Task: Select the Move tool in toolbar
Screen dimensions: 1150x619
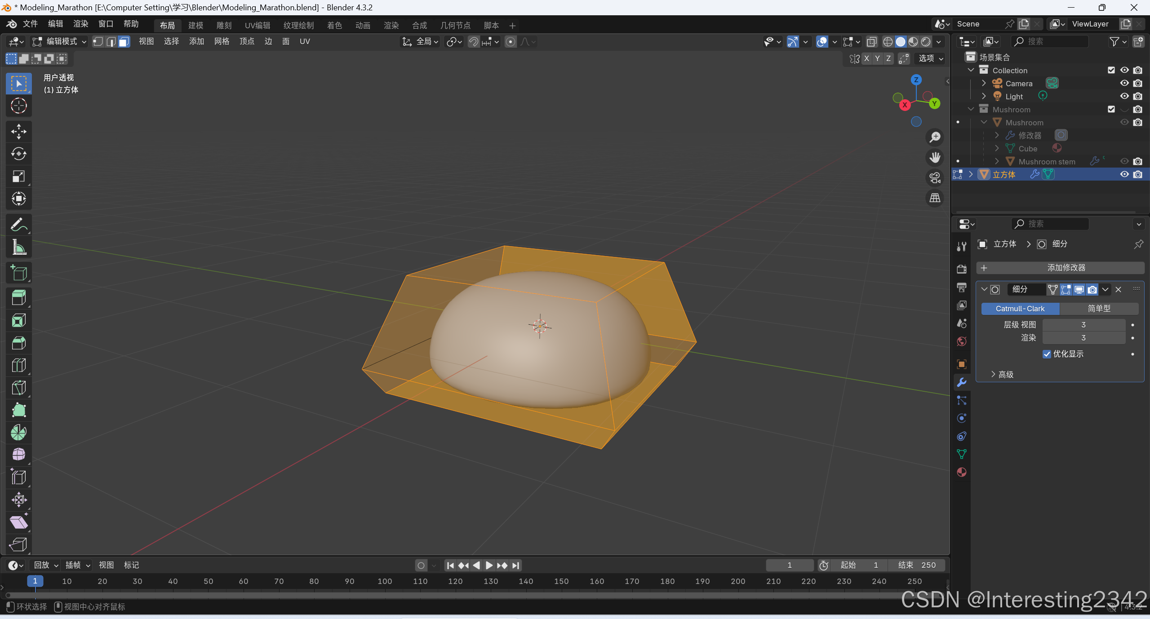Action: [18, 132]
